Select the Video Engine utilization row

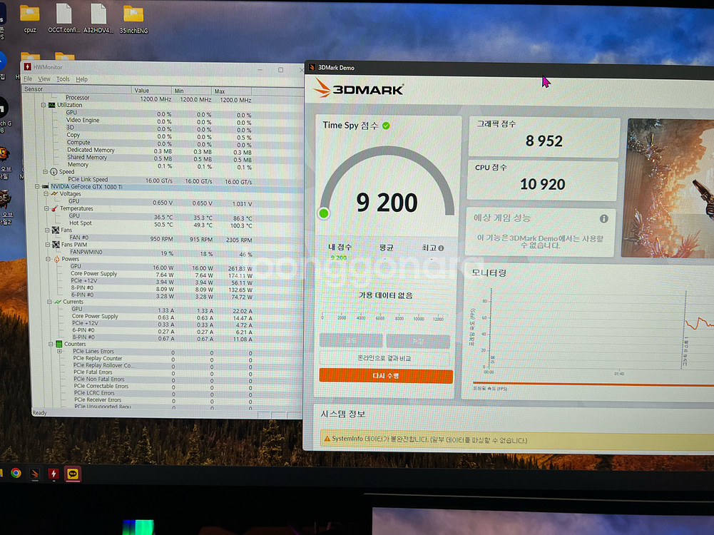[x=162, y=121]
